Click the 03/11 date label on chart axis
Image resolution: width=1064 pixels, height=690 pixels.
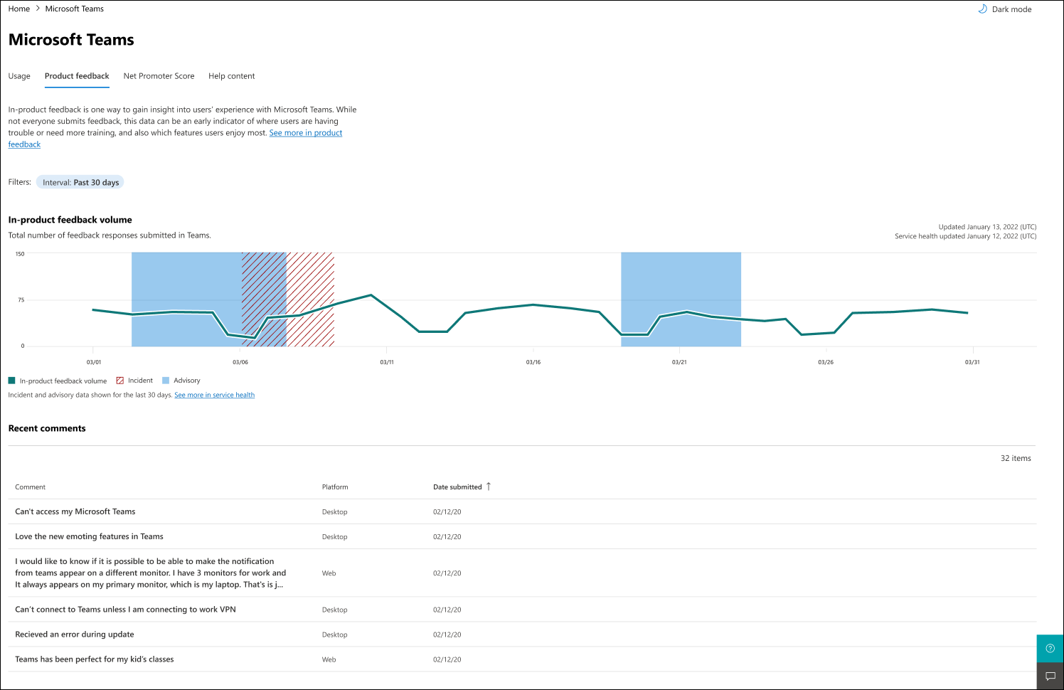click(x=387, y=362)
